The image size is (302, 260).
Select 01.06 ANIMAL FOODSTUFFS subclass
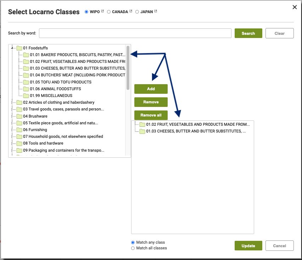tap(55, 89)
